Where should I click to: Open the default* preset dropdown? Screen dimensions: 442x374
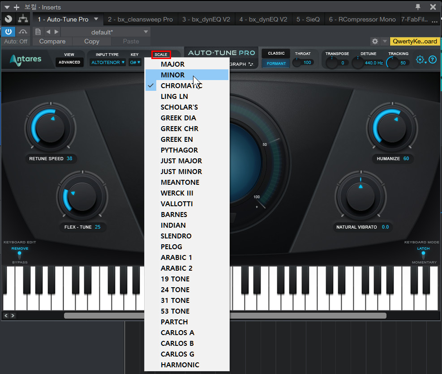click(x=105, y=32)
